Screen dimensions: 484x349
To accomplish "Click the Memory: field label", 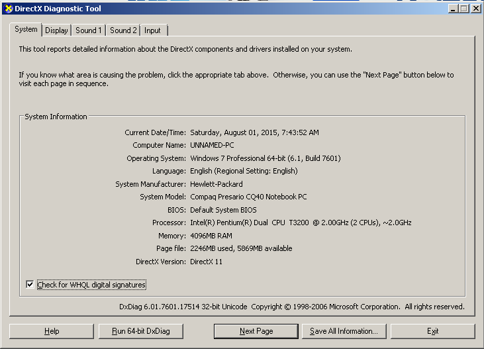I will [x=172, y=236].
